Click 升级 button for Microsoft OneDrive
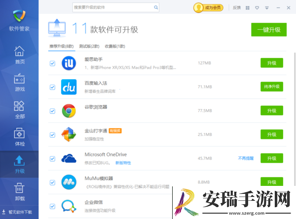 (x=272, y=158)
